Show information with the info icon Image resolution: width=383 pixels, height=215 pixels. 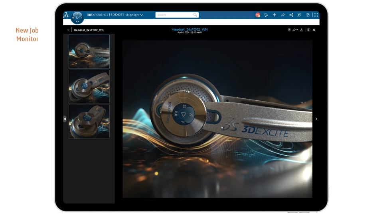pyautogui.click(x=308, y=30)
